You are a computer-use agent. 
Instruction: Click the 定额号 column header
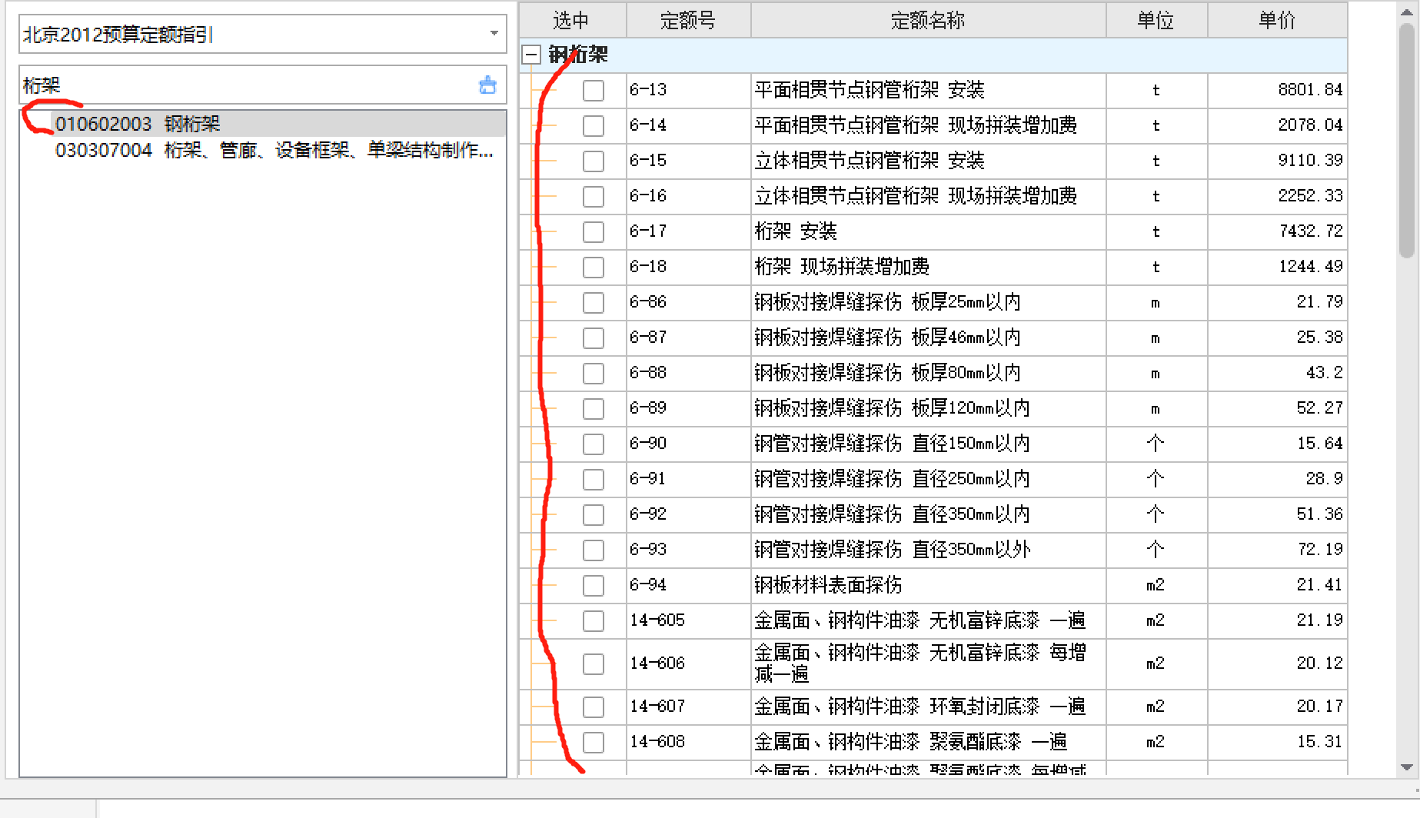(688, 20)
